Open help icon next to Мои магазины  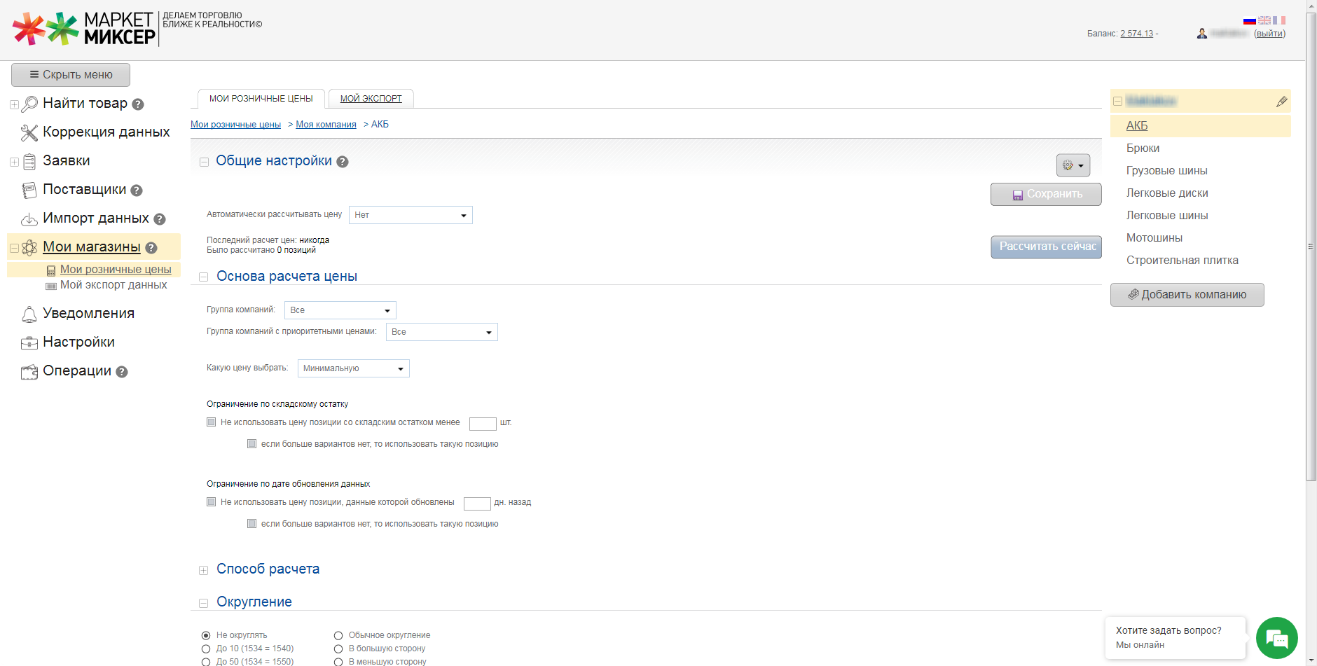coord(151,248)
